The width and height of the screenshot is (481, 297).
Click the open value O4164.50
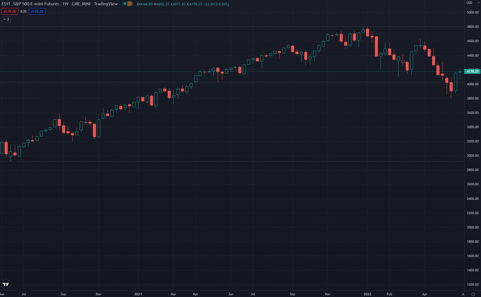point(145,4)
